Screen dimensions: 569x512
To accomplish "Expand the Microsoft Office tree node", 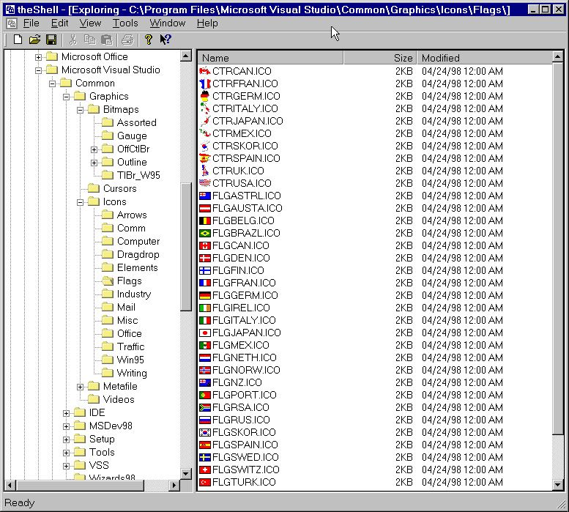I will [39, 57].
